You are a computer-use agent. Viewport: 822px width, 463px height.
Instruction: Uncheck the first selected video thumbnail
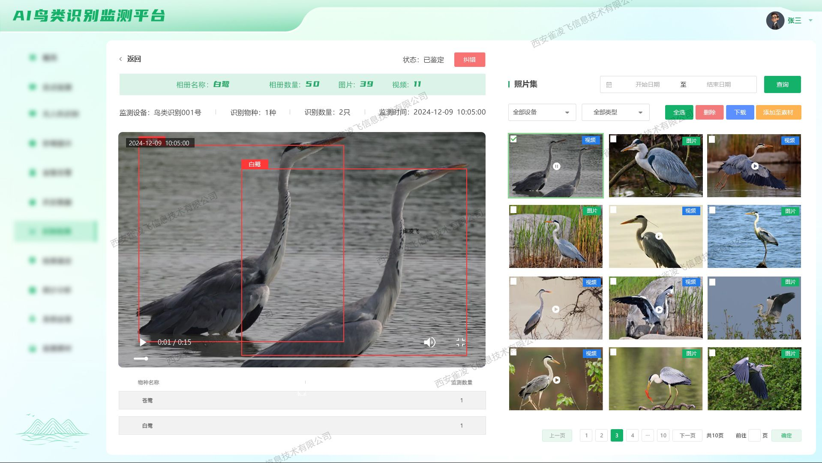coord(513,139)
